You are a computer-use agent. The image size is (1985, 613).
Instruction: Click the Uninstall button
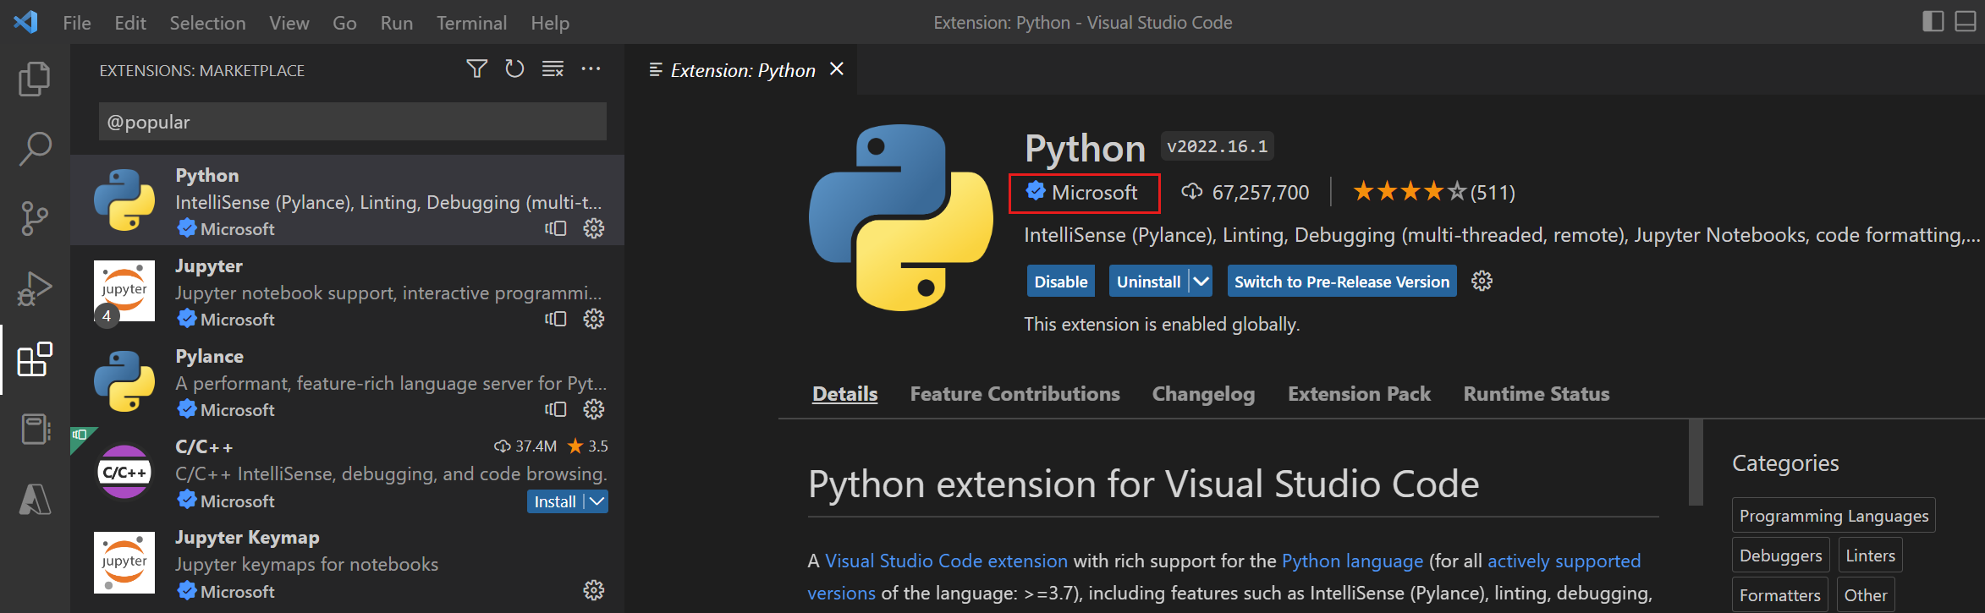1149,282
